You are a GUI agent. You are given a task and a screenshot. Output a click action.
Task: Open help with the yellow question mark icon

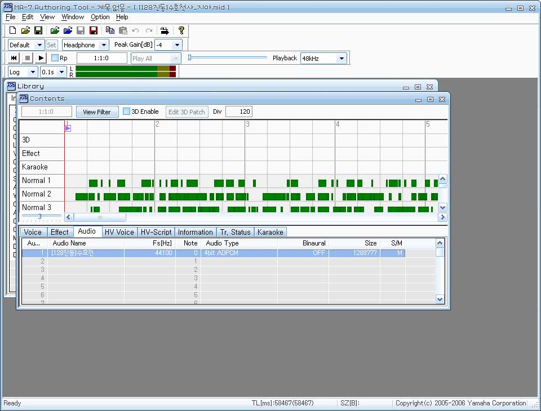click(181, 30)
